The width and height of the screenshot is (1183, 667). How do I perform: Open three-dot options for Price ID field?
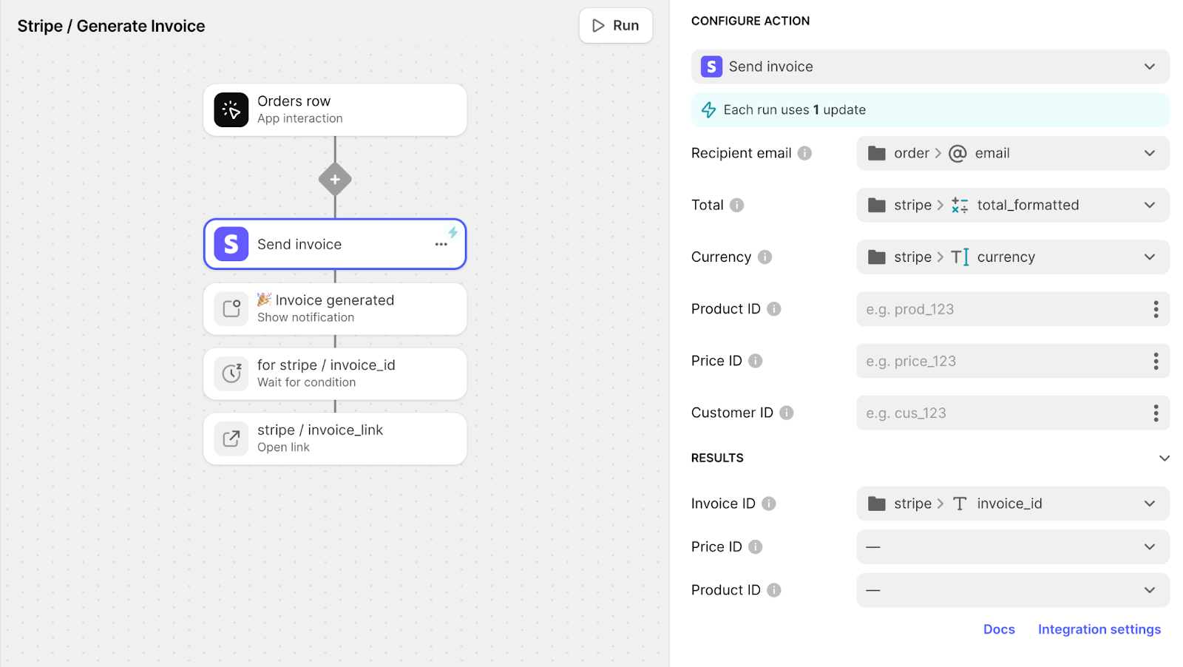click(1156, 361)
